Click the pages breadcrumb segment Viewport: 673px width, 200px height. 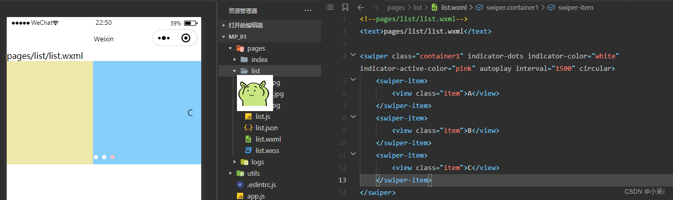tap(396, 7)
